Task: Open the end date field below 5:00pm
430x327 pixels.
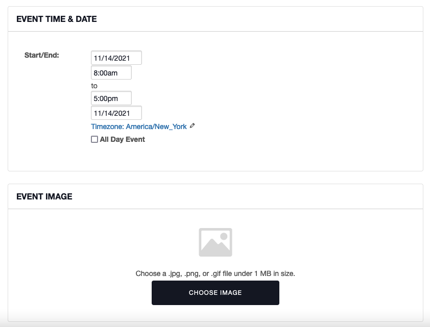Action: (116, 113)
